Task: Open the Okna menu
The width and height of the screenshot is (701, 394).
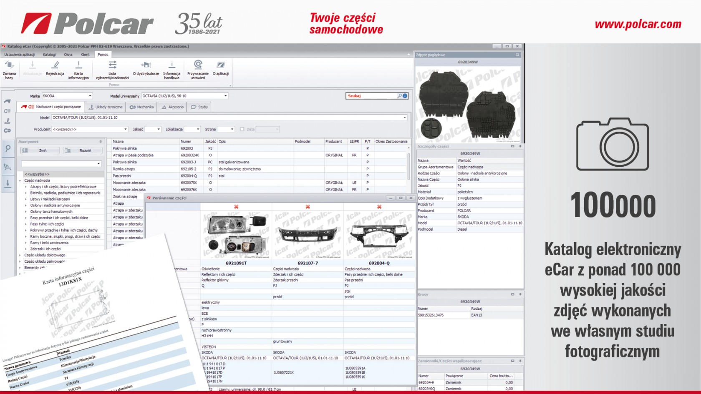Action: (x=68, y=55)
